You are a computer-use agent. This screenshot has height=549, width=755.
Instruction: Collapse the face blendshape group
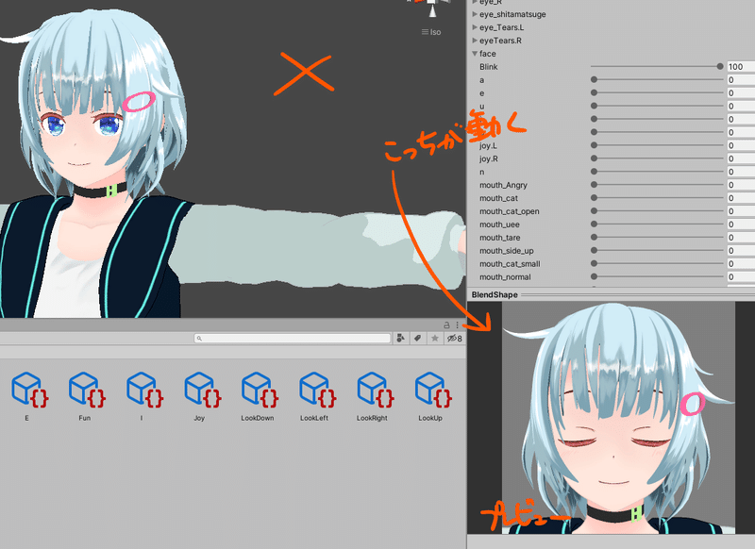[x=475, y=54]
